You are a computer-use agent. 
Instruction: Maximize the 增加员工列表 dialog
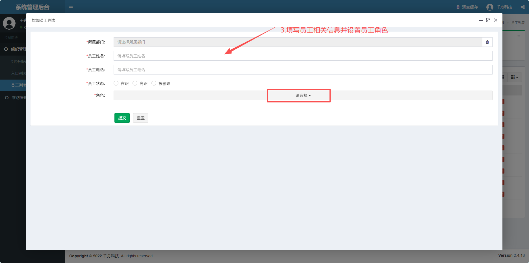[x=488, y=20]
